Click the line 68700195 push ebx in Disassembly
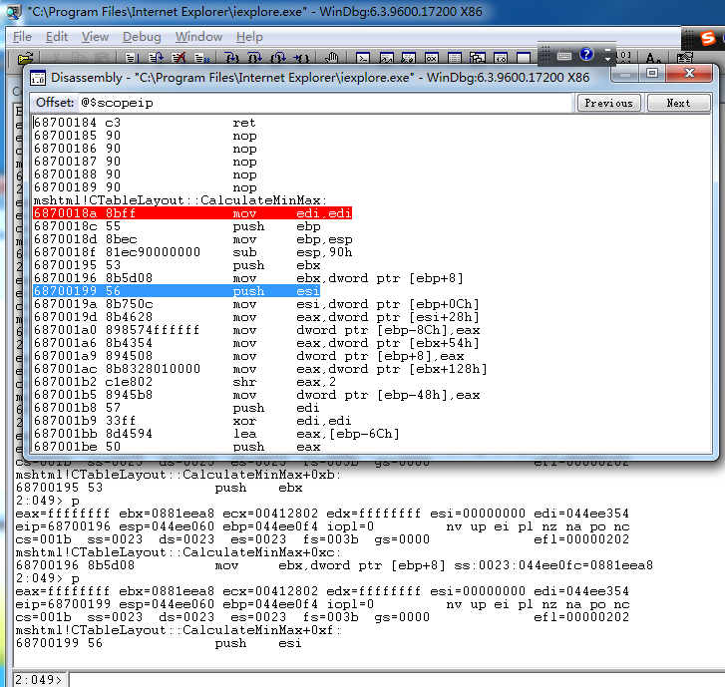Screen dimensions: 725x687 [x=177, y=265]
